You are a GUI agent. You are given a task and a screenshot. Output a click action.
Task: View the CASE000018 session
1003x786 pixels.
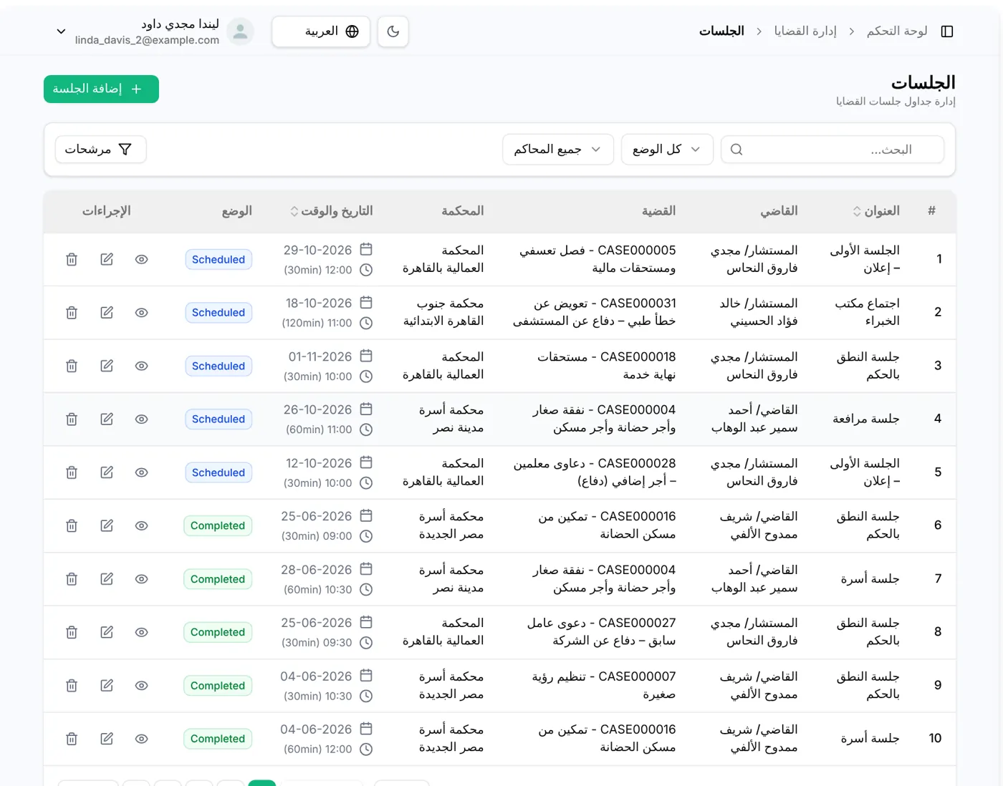142,366
